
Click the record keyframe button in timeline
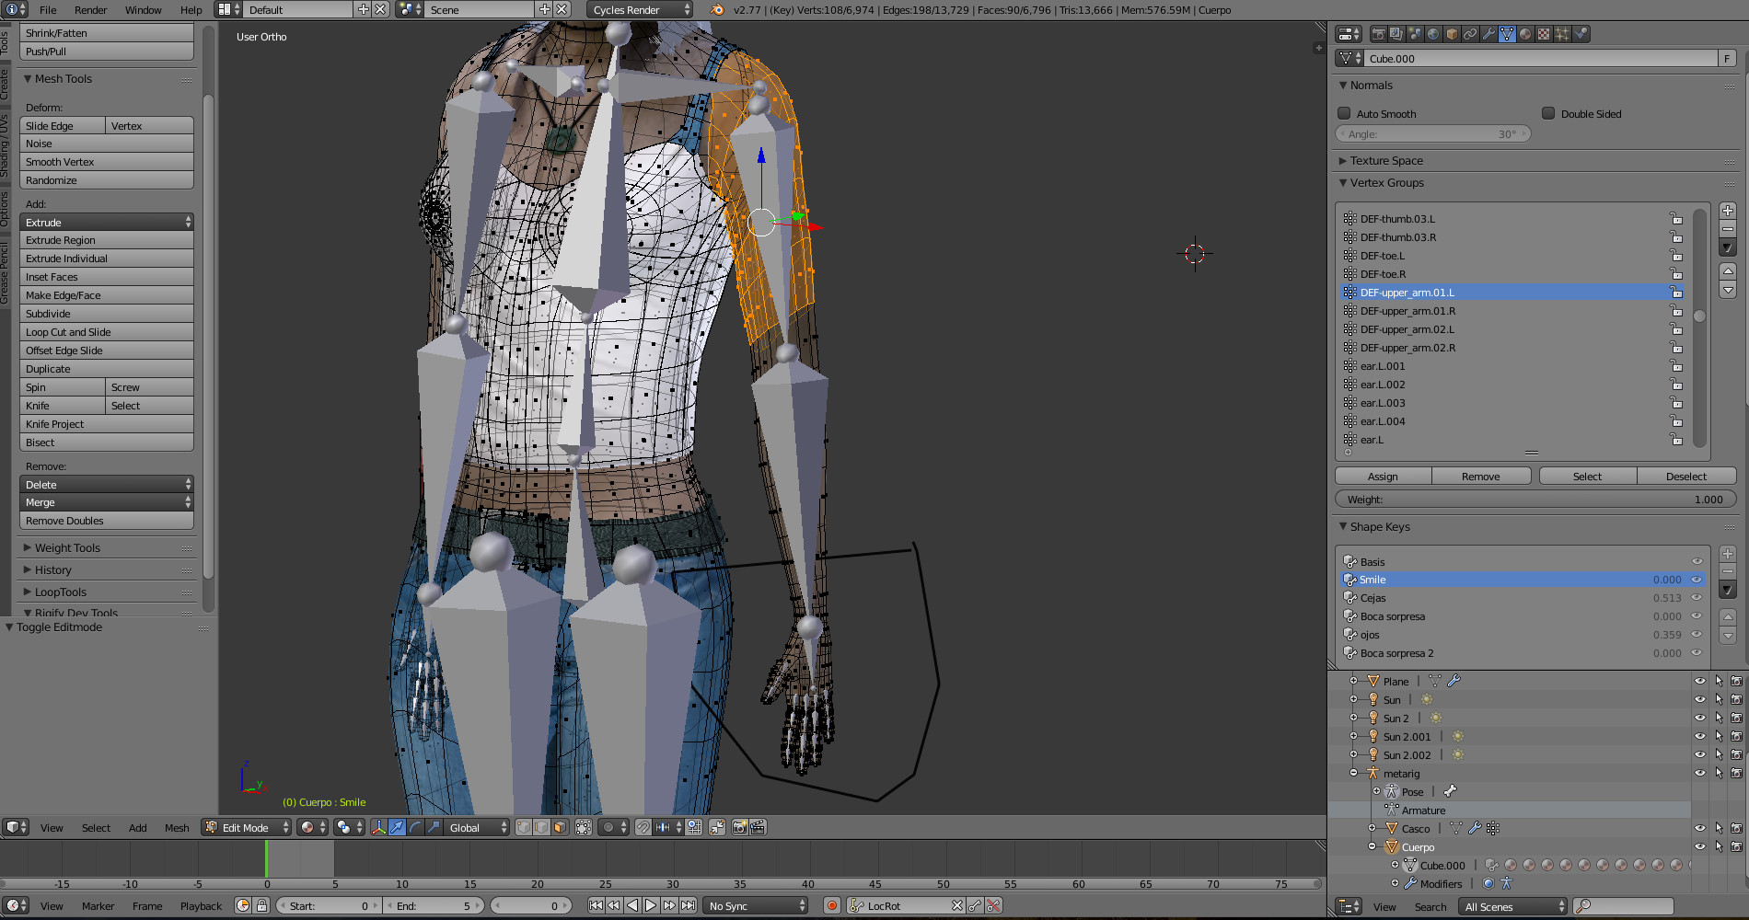(832, 906)
